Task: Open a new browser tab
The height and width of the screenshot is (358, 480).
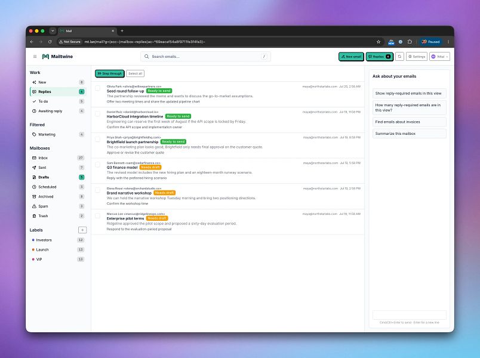Action: point(122,31)
